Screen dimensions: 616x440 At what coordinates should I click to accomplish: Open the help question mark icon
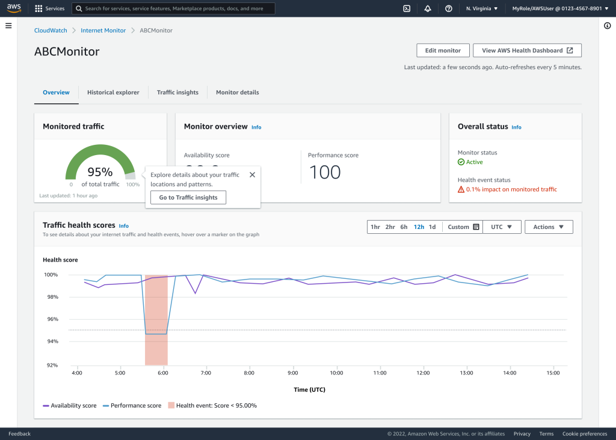(x=449, y=8)
